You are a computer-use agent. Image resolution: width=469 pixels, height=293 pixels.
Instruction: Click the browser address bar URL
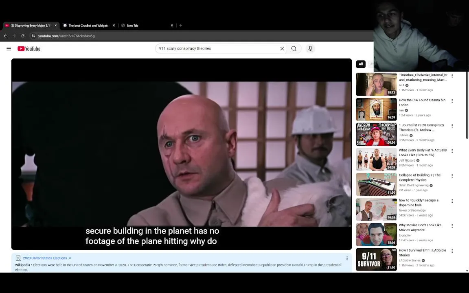[66, 36]
